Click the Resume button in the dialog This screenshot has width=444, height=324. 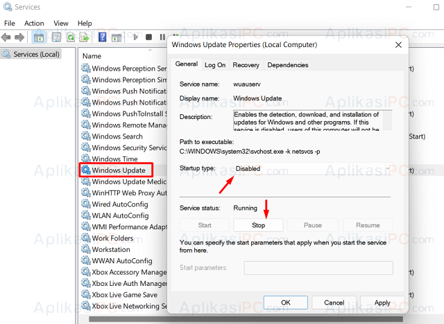[x=368, y=225]
